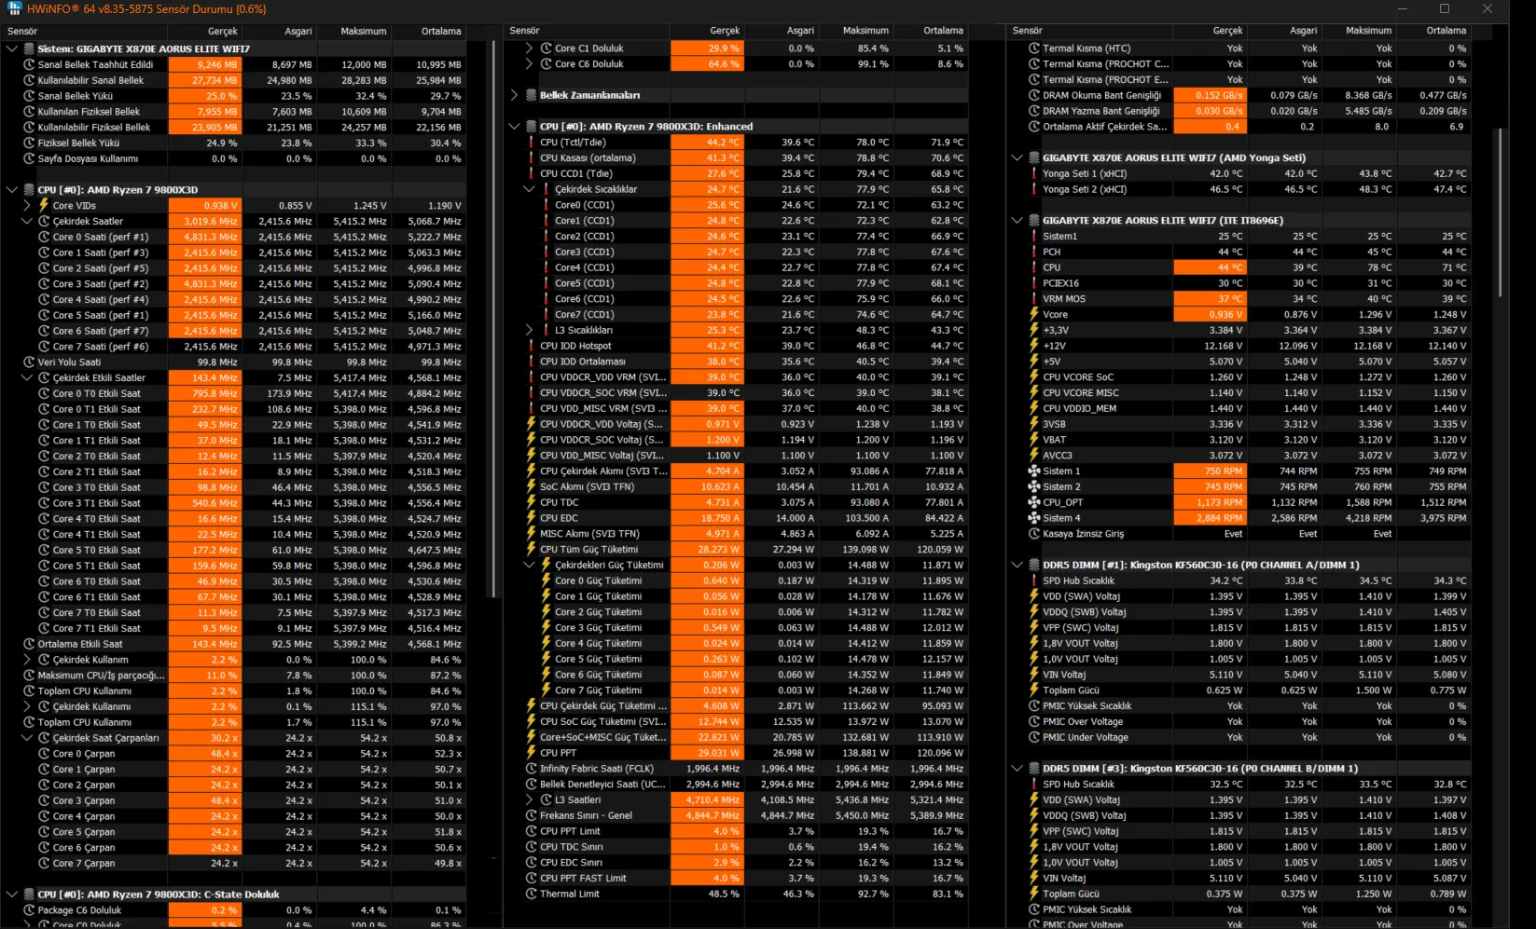Click the icon next to Termal Kısma (HTC)

tap(1034, 48)
